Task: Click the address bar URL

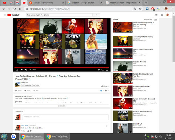Action: 49,9
